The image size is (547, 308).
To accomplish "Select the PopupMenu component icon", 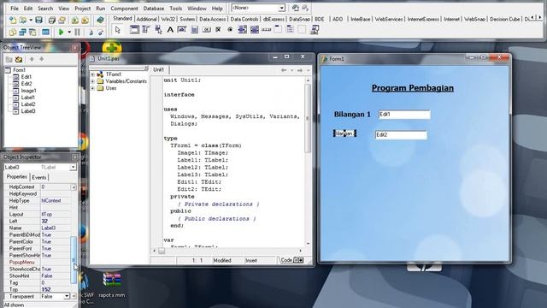I will click(x=158, y=30).
